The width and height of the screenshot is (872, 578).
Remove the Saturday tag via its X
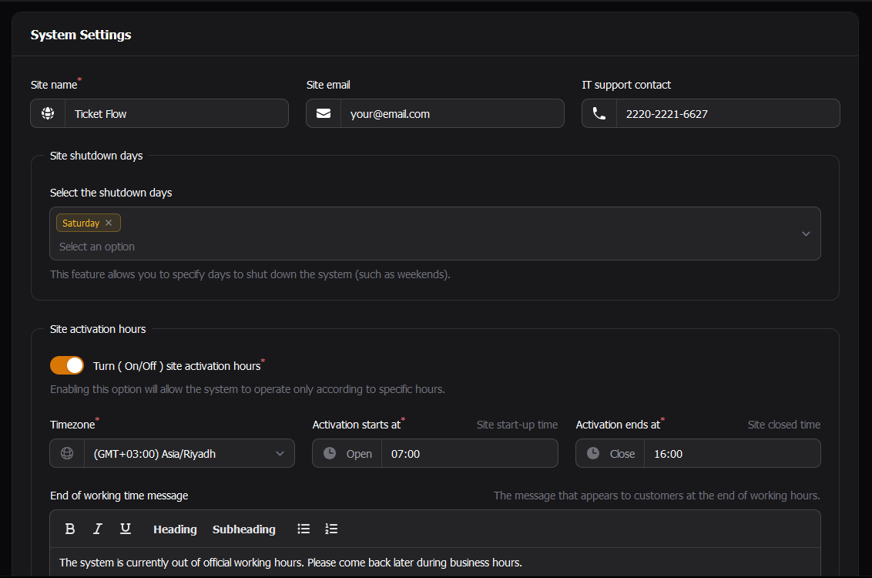click(x=109, y=223)
